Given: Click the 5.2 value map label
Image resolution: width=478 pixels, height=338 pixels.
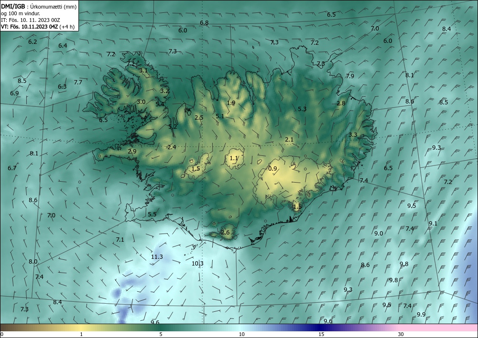Looking at the screenshot, I should pos(173,127).
